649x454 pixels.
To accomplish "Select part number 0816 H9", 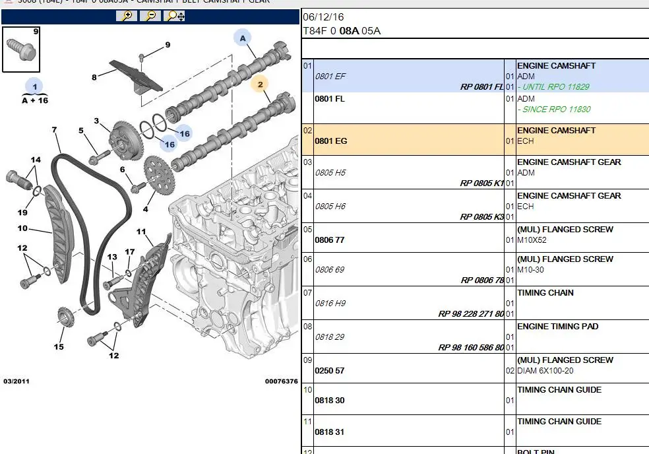I will pos(330,304).
